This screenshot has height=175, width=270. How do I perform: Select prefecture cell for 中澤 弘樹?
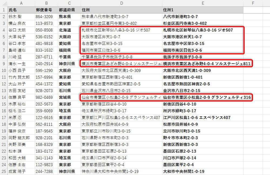tap(69, 124)
